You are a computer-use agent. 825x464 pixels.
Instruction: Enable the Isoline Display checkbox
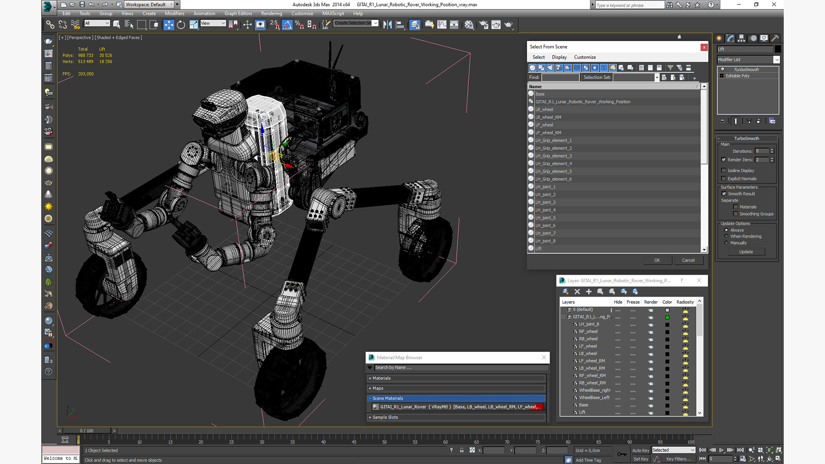724,171
